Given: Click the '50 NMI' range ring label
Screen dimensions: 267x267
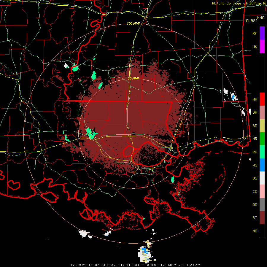Looking at the screenshot, I should tap(133, 79).
